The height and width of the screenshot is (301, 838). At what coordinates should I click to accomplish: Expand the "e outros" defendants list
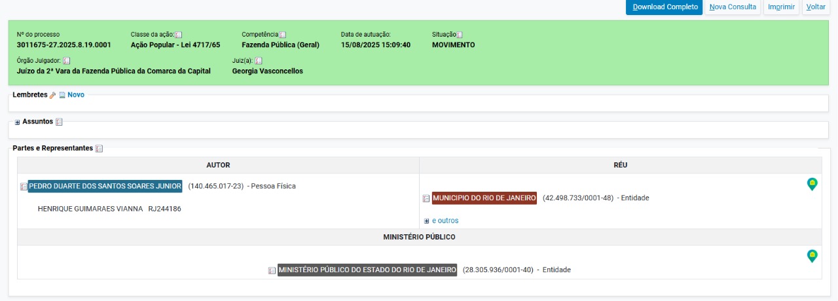coord(445,221)
